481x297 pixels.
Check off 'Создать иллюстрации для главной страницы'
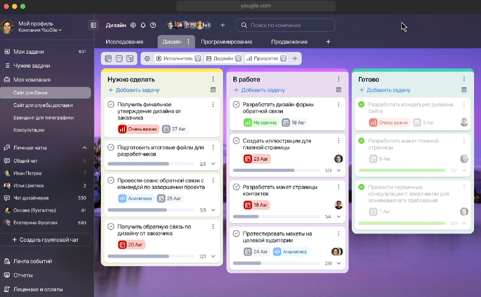coord(236,141)
